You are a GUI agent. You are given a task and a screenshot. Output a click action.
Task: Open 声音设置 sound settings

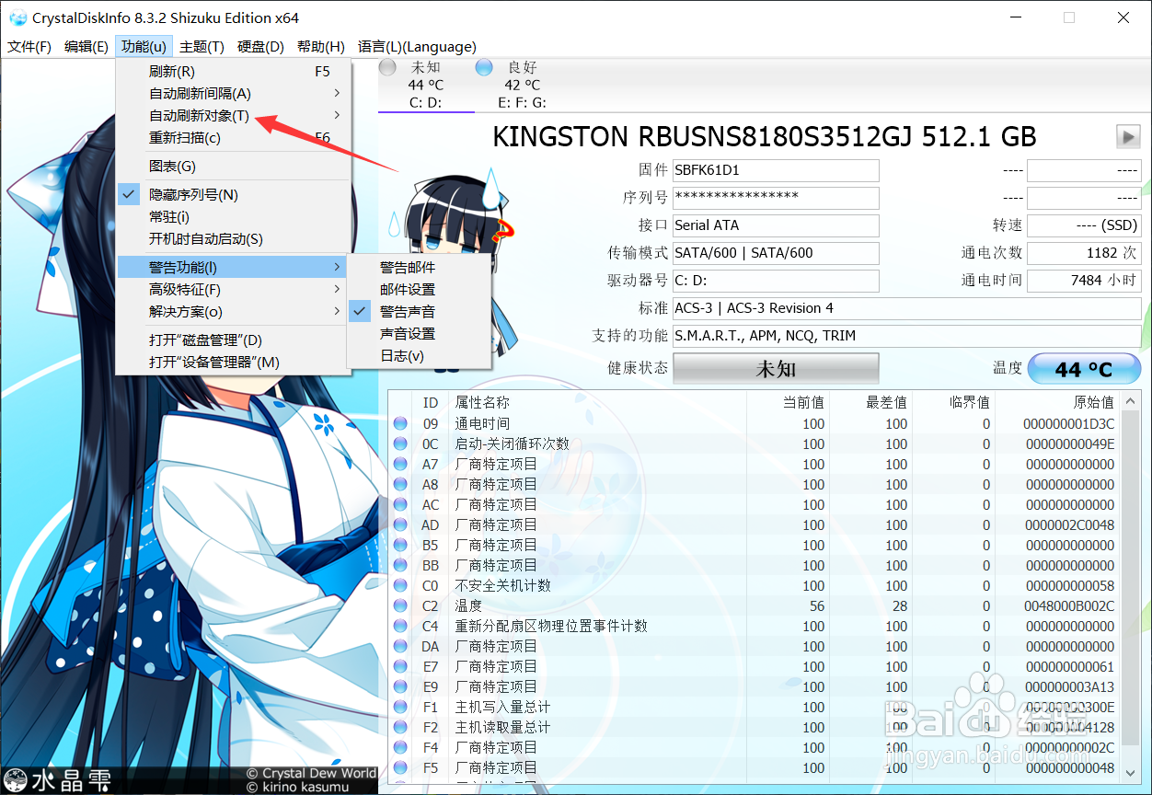(x=419, y=334)
